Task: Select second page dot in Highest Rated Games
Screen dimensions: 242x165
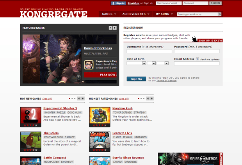Action: click(x=141, y=98)
